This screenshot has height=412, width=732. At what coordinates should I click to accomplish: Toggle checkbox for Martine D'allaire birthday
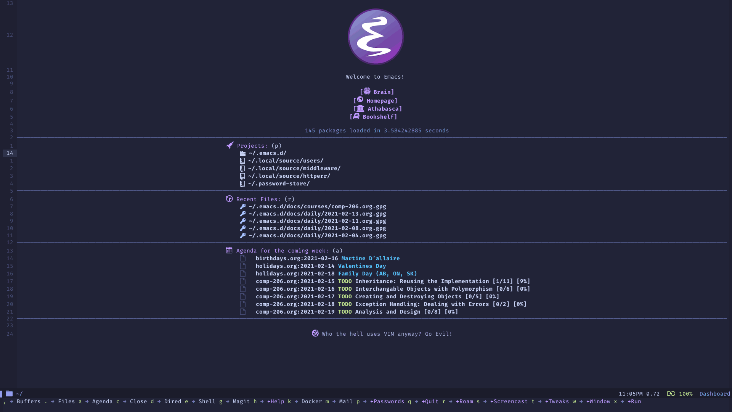coord(242,258)
